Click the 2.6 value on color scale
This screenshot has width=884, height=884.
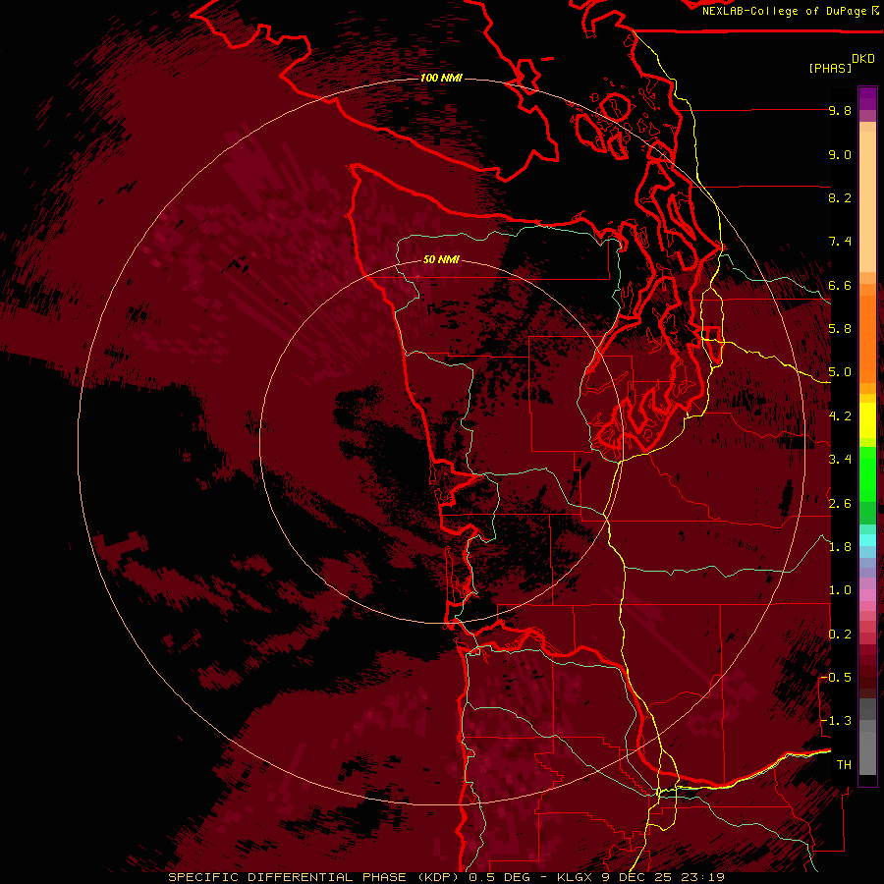point(840,504)
